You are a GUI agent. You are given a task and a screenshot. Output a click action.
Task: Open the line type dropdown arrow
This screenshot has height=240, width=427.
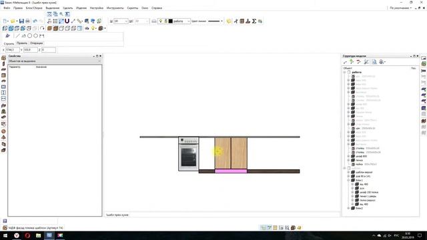point(222,21)
